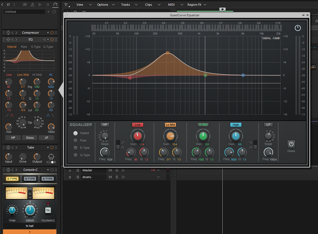This screenshot has width=318, height=234.
Task: Select S-TYPE console emulation
Action: 12,179
